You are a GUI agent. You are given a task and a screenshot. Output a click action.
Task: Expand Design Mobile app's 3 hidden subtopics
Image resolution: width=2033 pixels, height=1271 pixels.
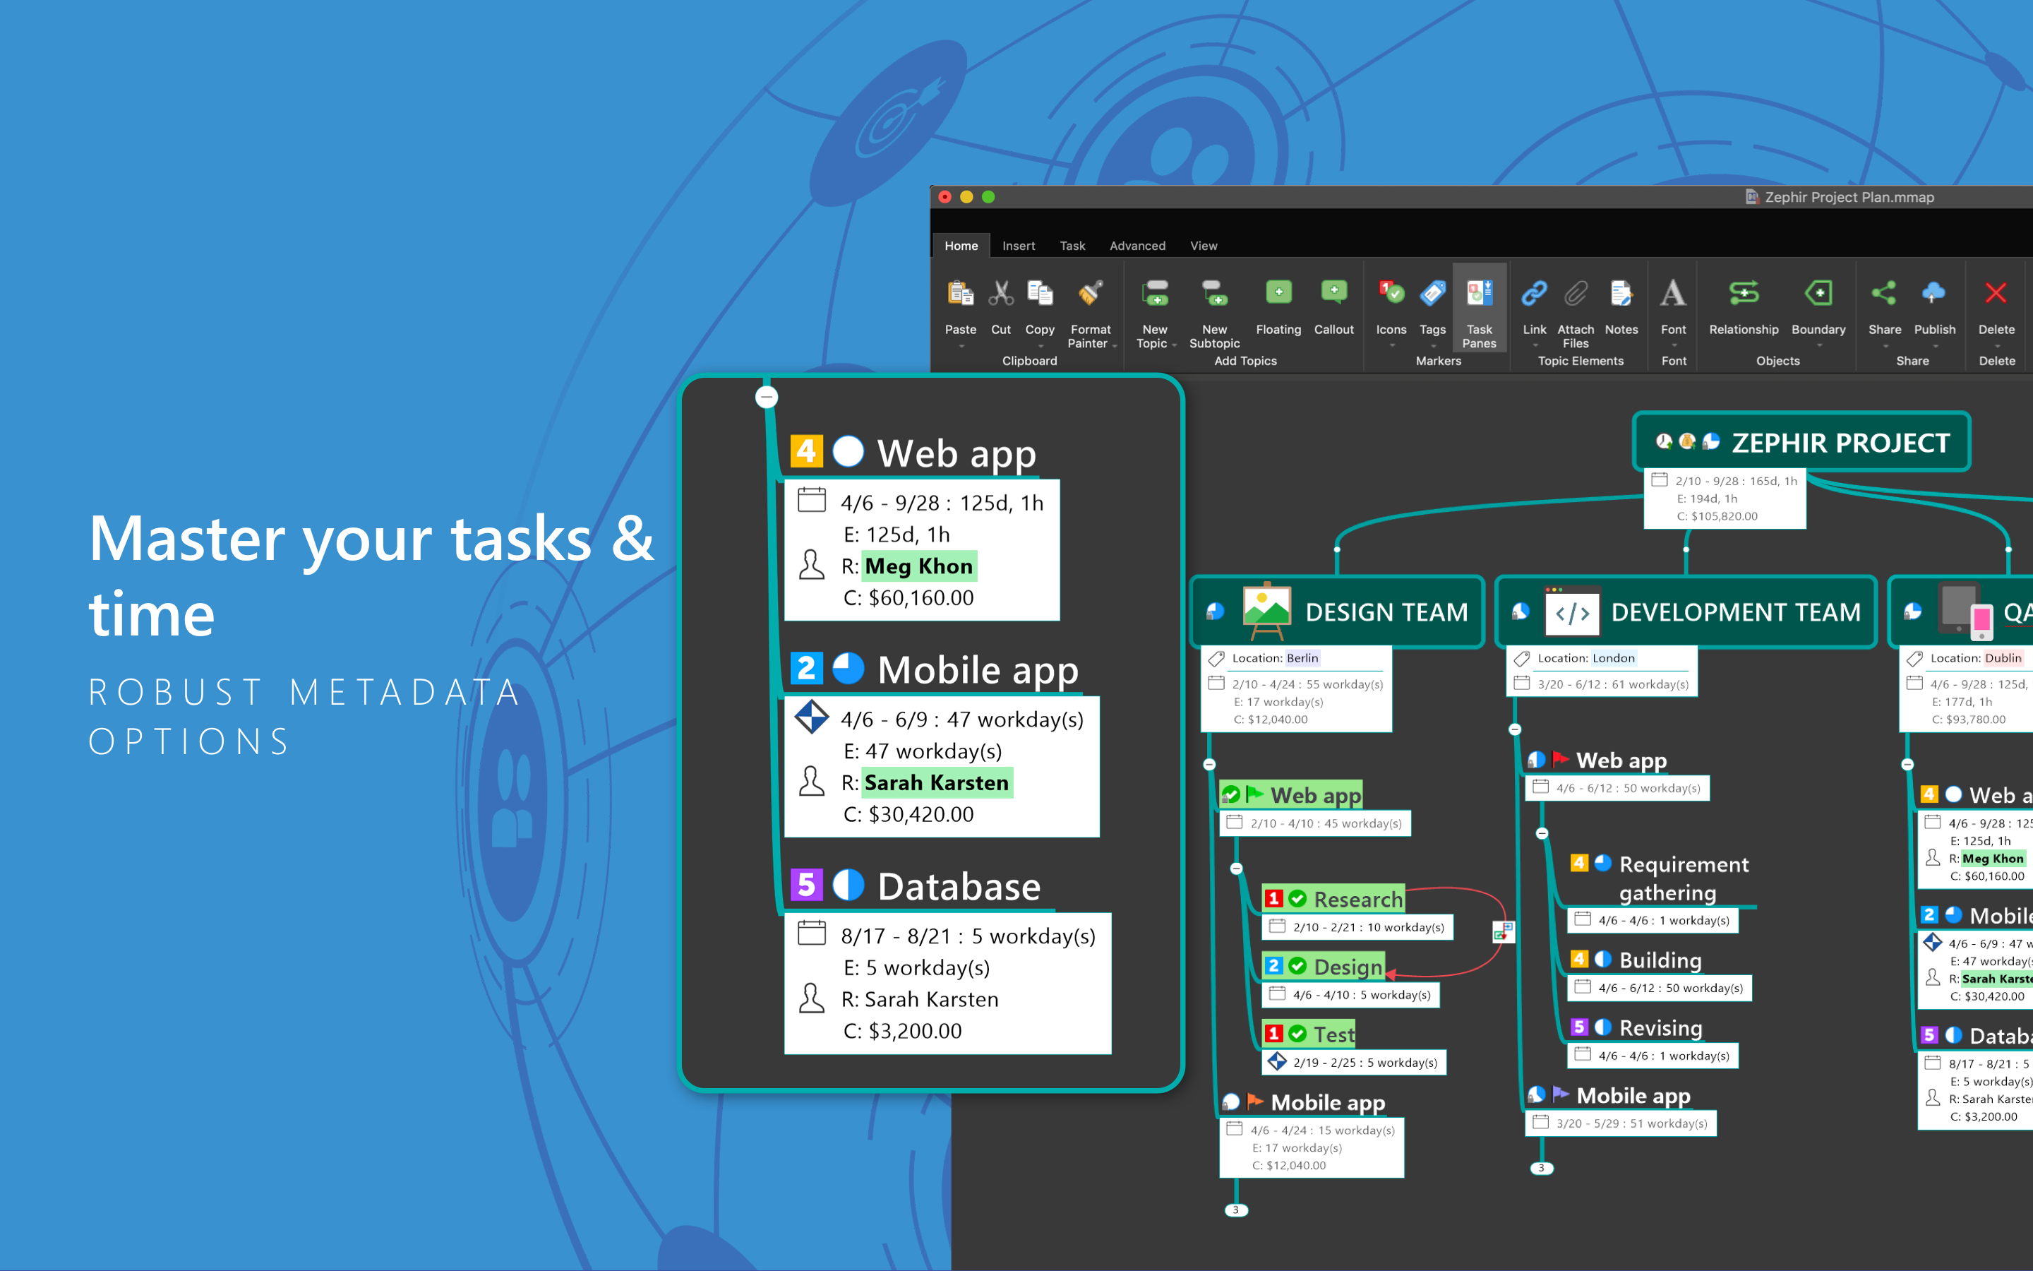coord(1236,1210)
